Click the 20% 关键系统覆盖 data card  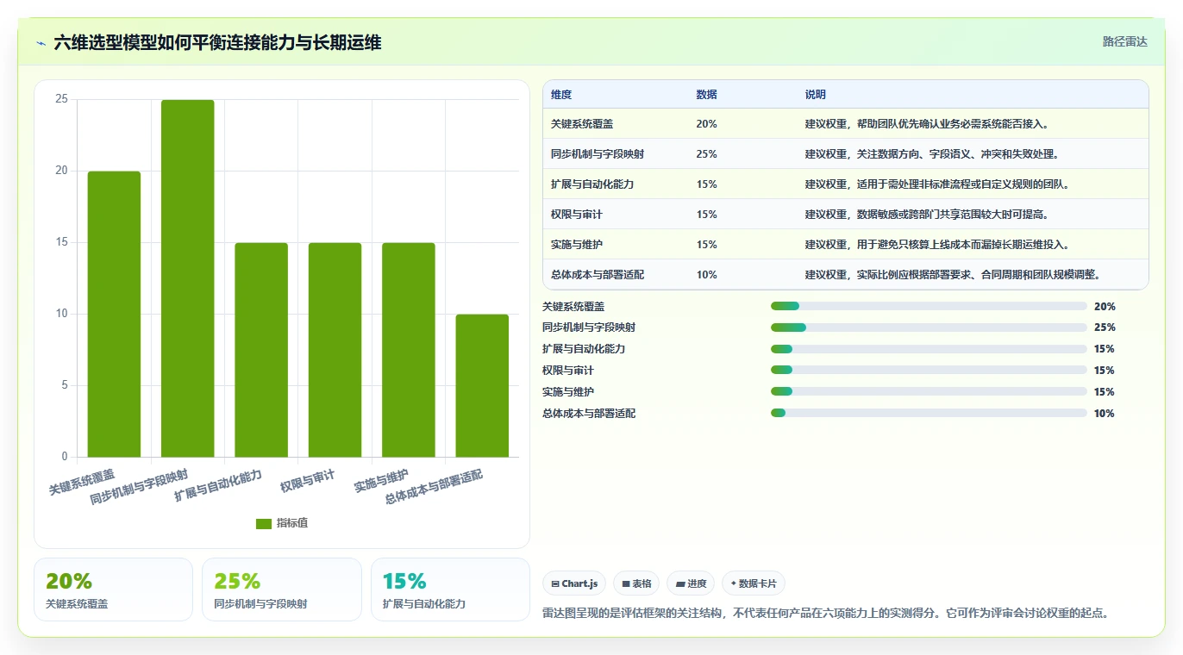point(113,589)
